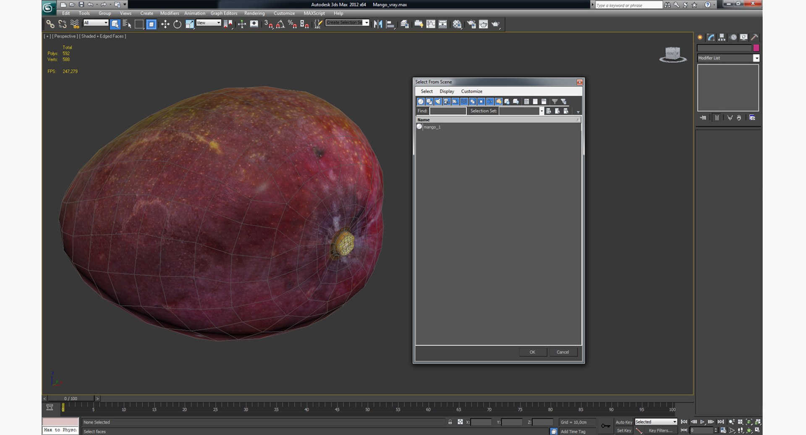Click the Selection Lock toggle padlock
Screen dimensions: 806x435
450,422
